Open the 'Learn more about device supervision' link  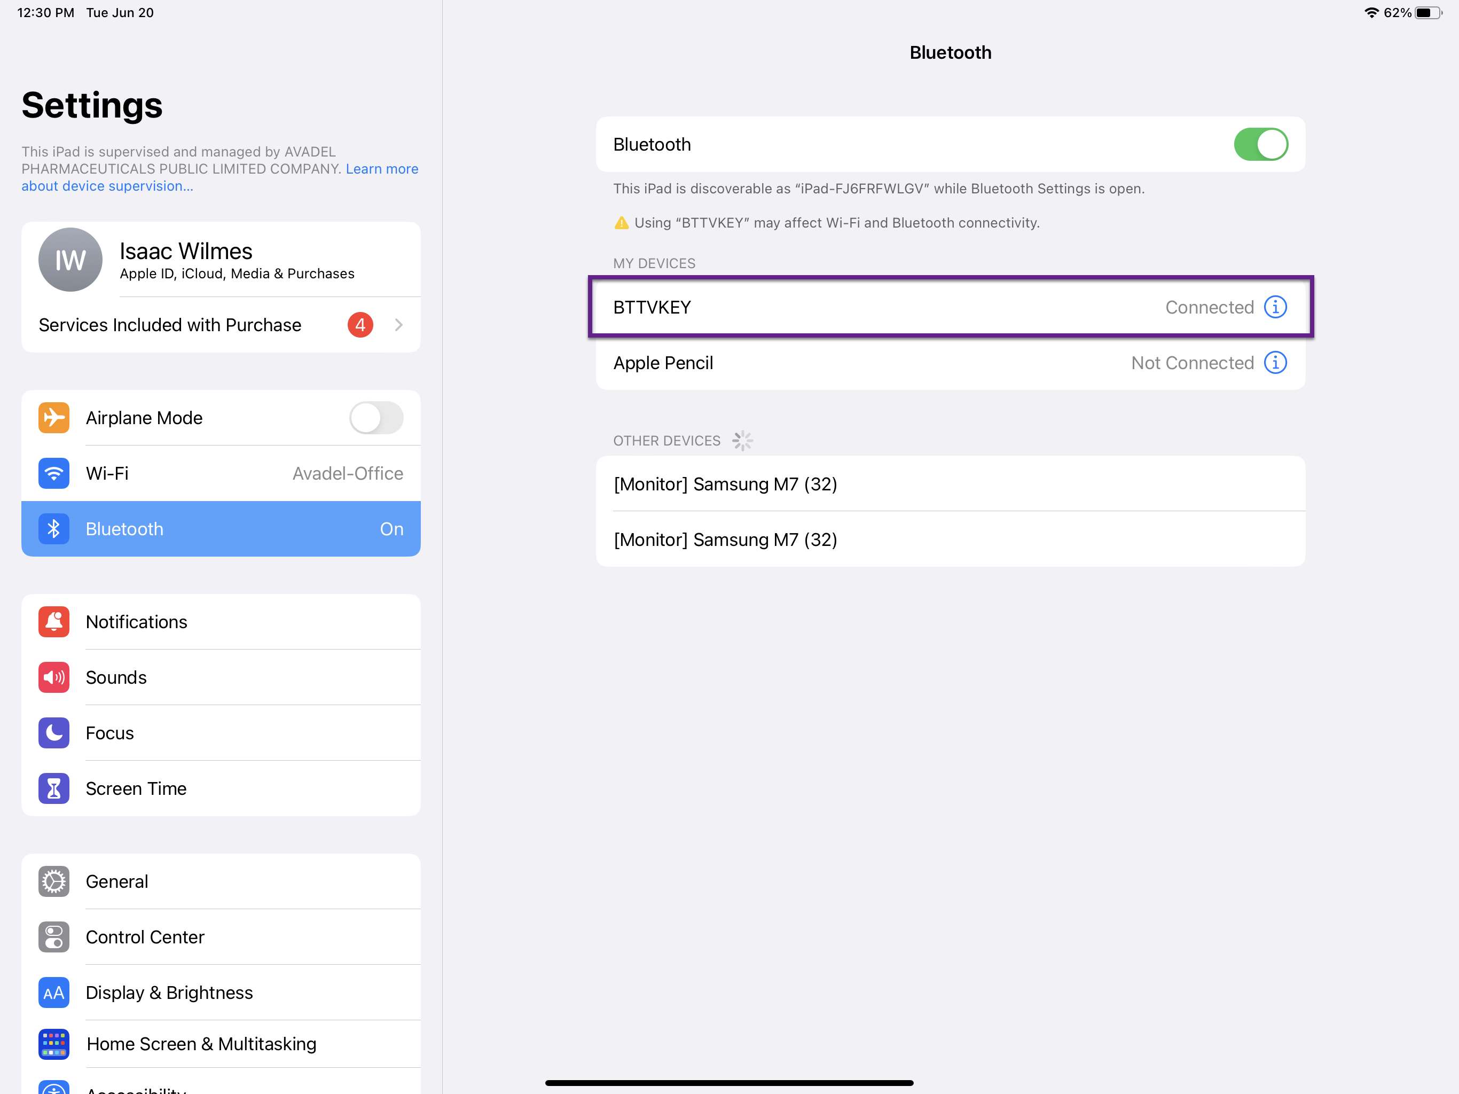[381, 169]
